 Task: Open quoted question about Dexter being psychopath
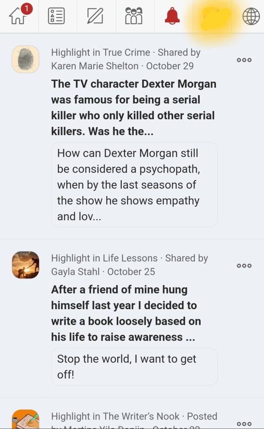click(134, 185)
